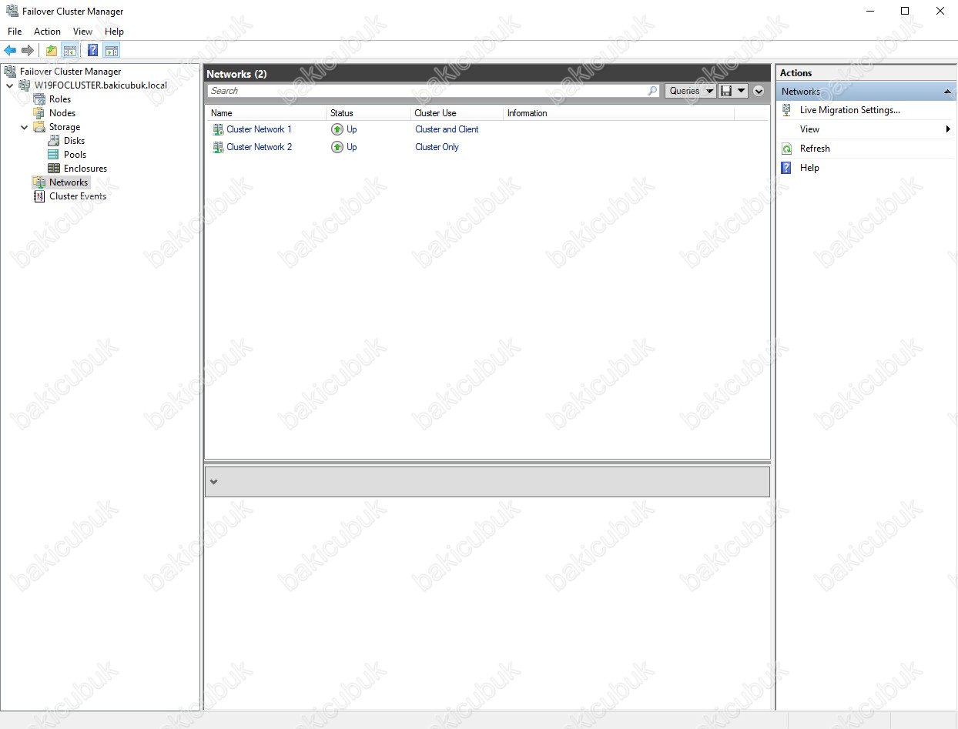Click the Back arrow toolbar icon
Viewport: 958px width, 729px height.
[x=10, y=51]
